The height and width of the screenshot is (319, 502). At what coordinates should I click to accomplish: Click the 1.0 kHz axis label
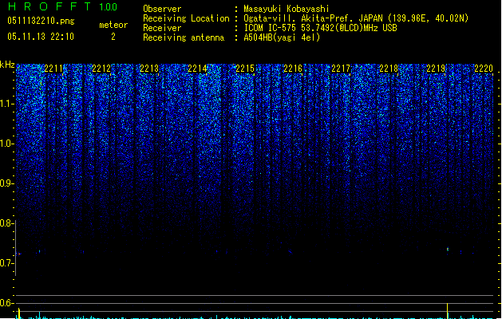click(6, 144)
